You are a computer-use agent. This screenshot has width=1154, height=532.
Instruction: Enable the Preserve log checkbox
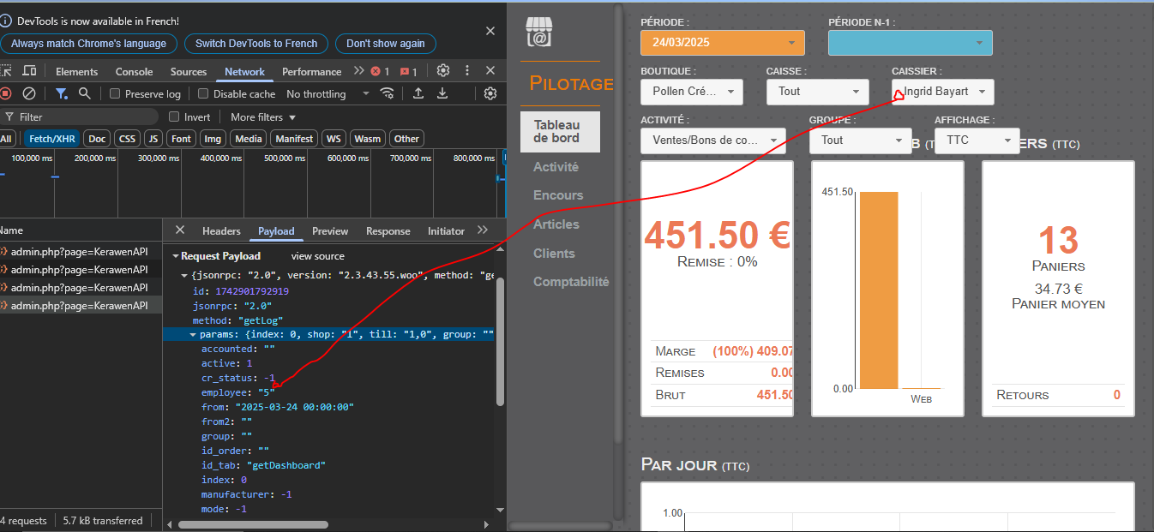pyautogui.click(x=115, y=94)
